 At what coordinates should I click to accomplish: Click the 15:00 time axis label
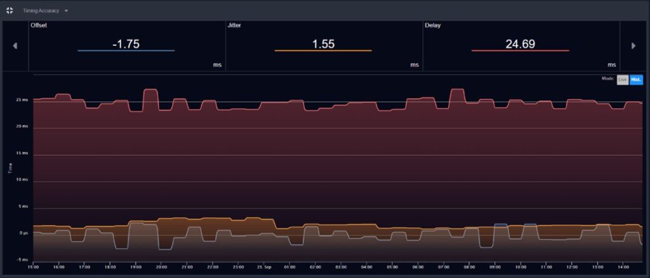33,267
